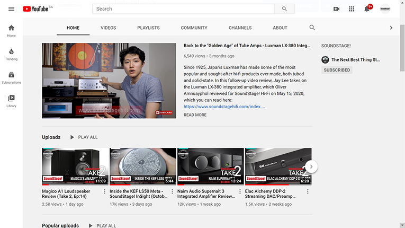Screen dimensions: 405x228
Task: Click the scrollbar down arrow
Action: [x=402, y=225]
